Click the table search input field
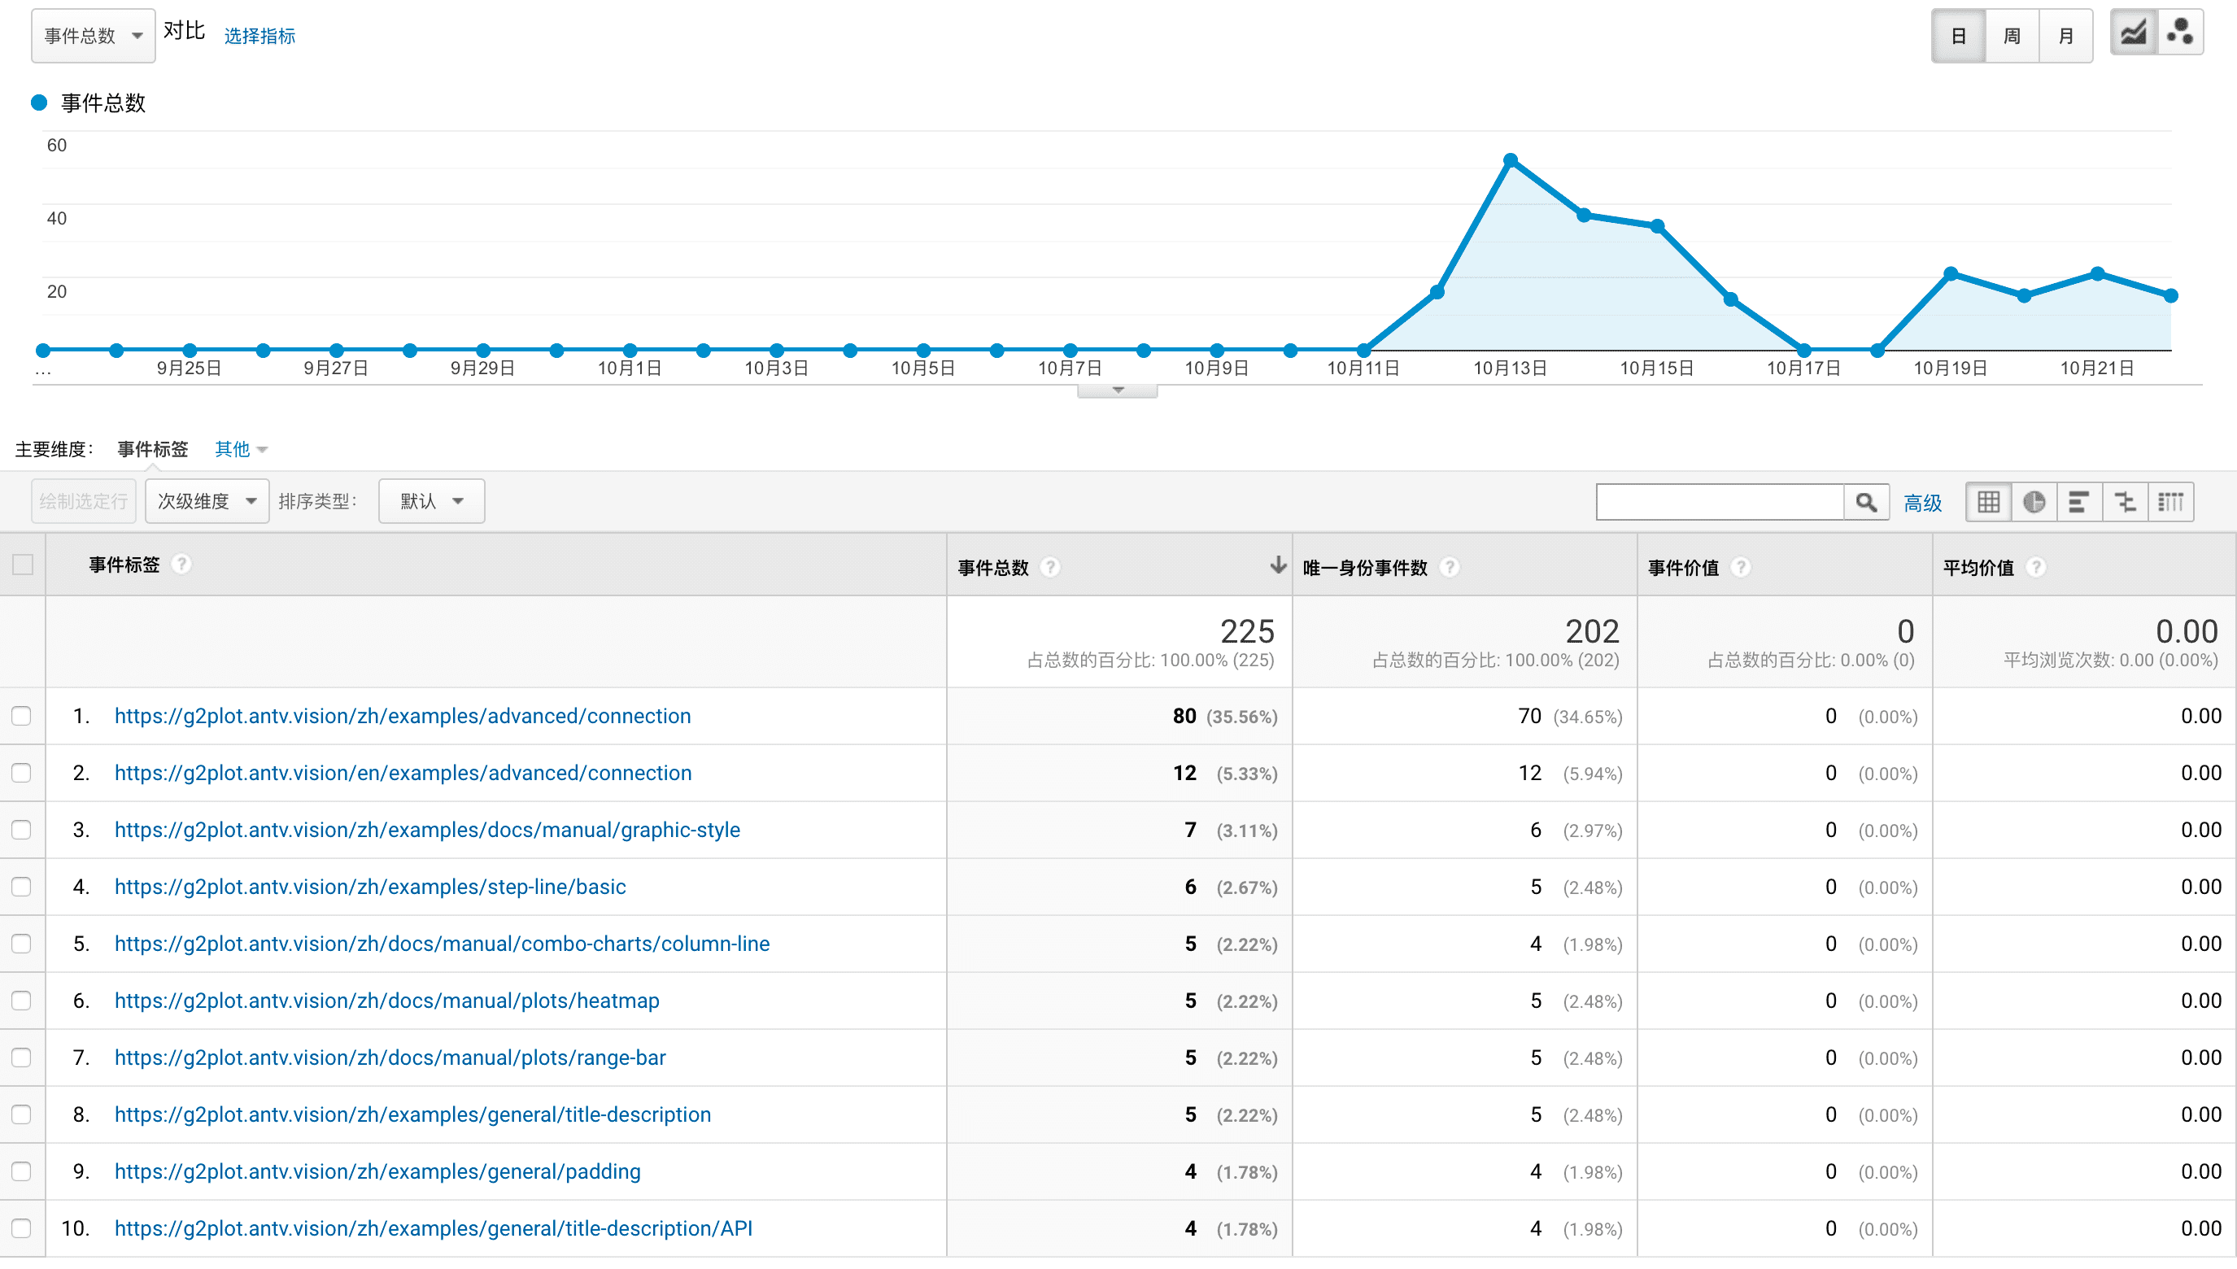Viewport: 2237px width, 1269px height. (x=1720, y=502)
